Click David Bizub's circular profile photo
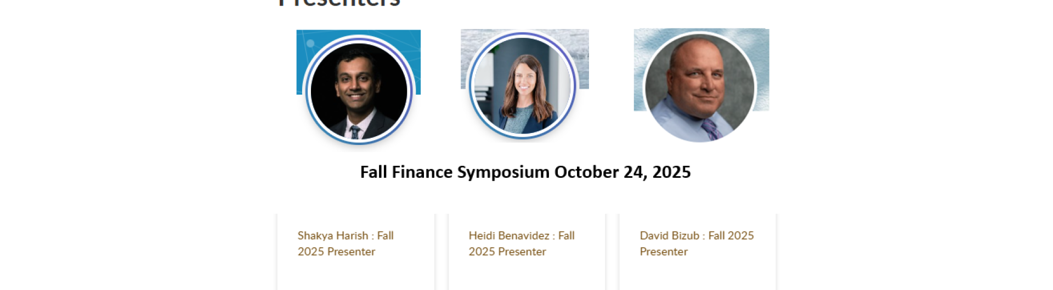This screenshot has height=290, width=1053. (x=699, y=88)
